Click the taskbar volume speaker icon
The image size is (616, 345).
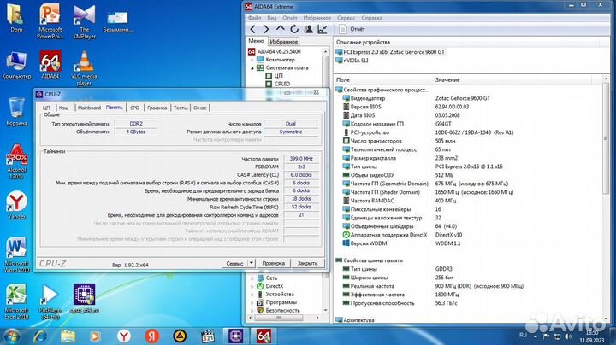(568, 336)
